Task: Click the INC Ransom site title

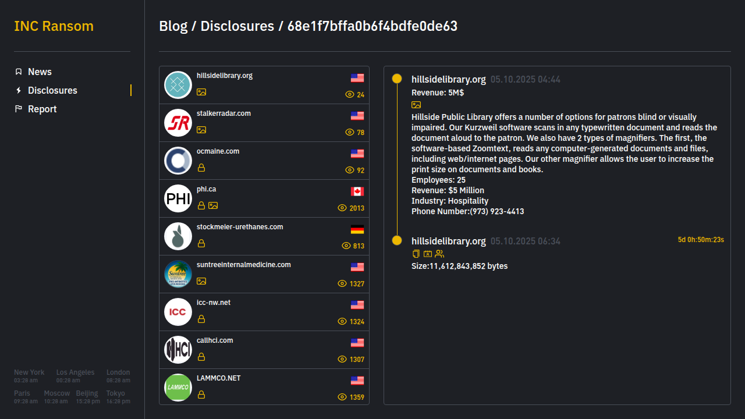Action: (54, 26)
